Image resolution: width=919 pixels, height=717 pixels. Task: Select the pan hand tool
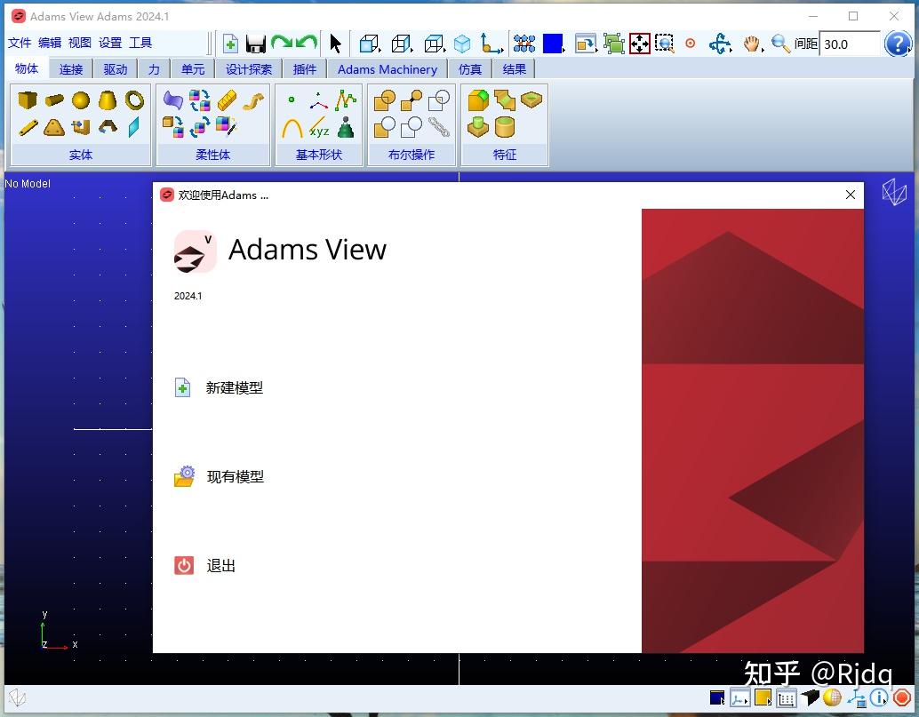(x=752, y=44)
